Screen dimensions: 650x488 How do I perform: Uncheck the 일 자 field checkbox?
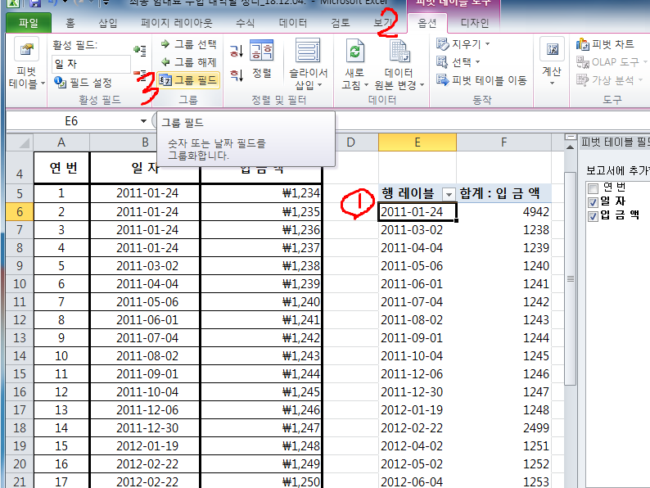594,202
